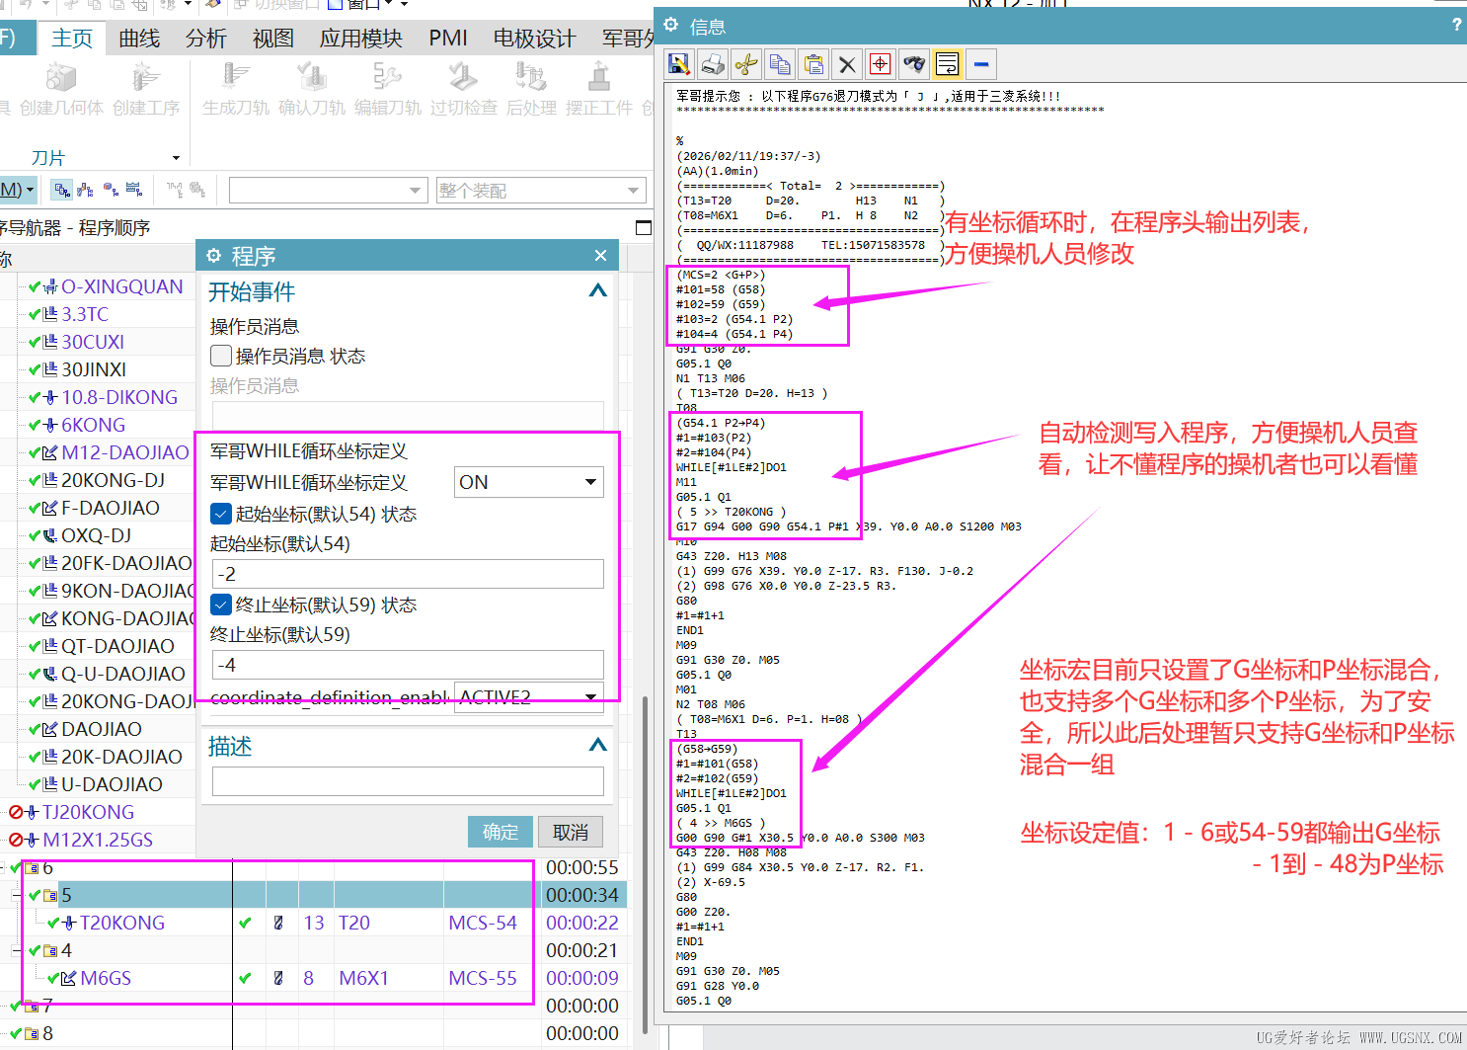Viewport: 1467px width, 1050px height.
Task: Click the 编辑刀轨 ribbon icon
Action: point(388,76)
